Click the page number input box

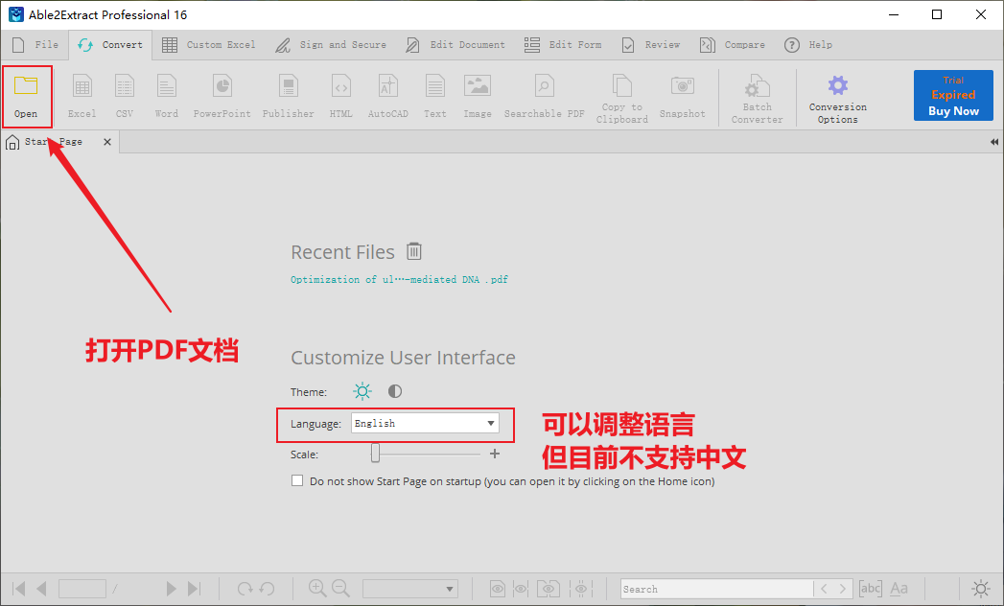(x=82, y=589)
